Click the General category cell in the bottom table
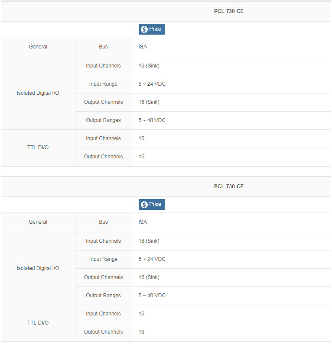 coord(38,222)
